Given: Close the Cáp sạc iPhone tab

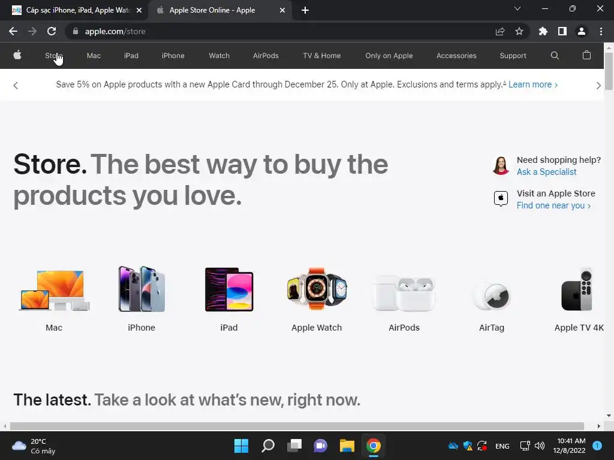Looking at the screenshot, I should (x=139, y=10).
